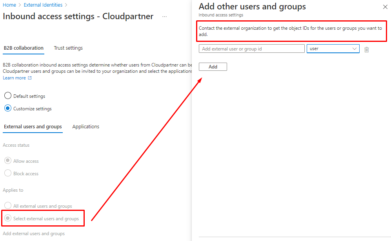Select the Default settings radio button
Viewport: 391px width, 241px height.
[x=8, y=96]
